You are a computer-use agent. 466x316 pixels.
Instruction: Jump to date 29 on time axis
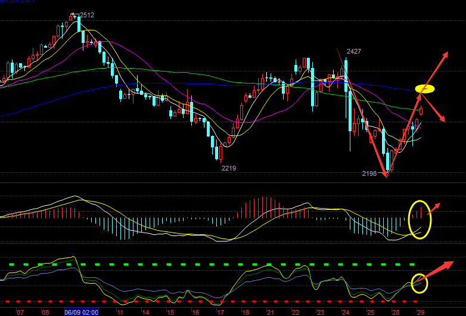coord(420,312)
